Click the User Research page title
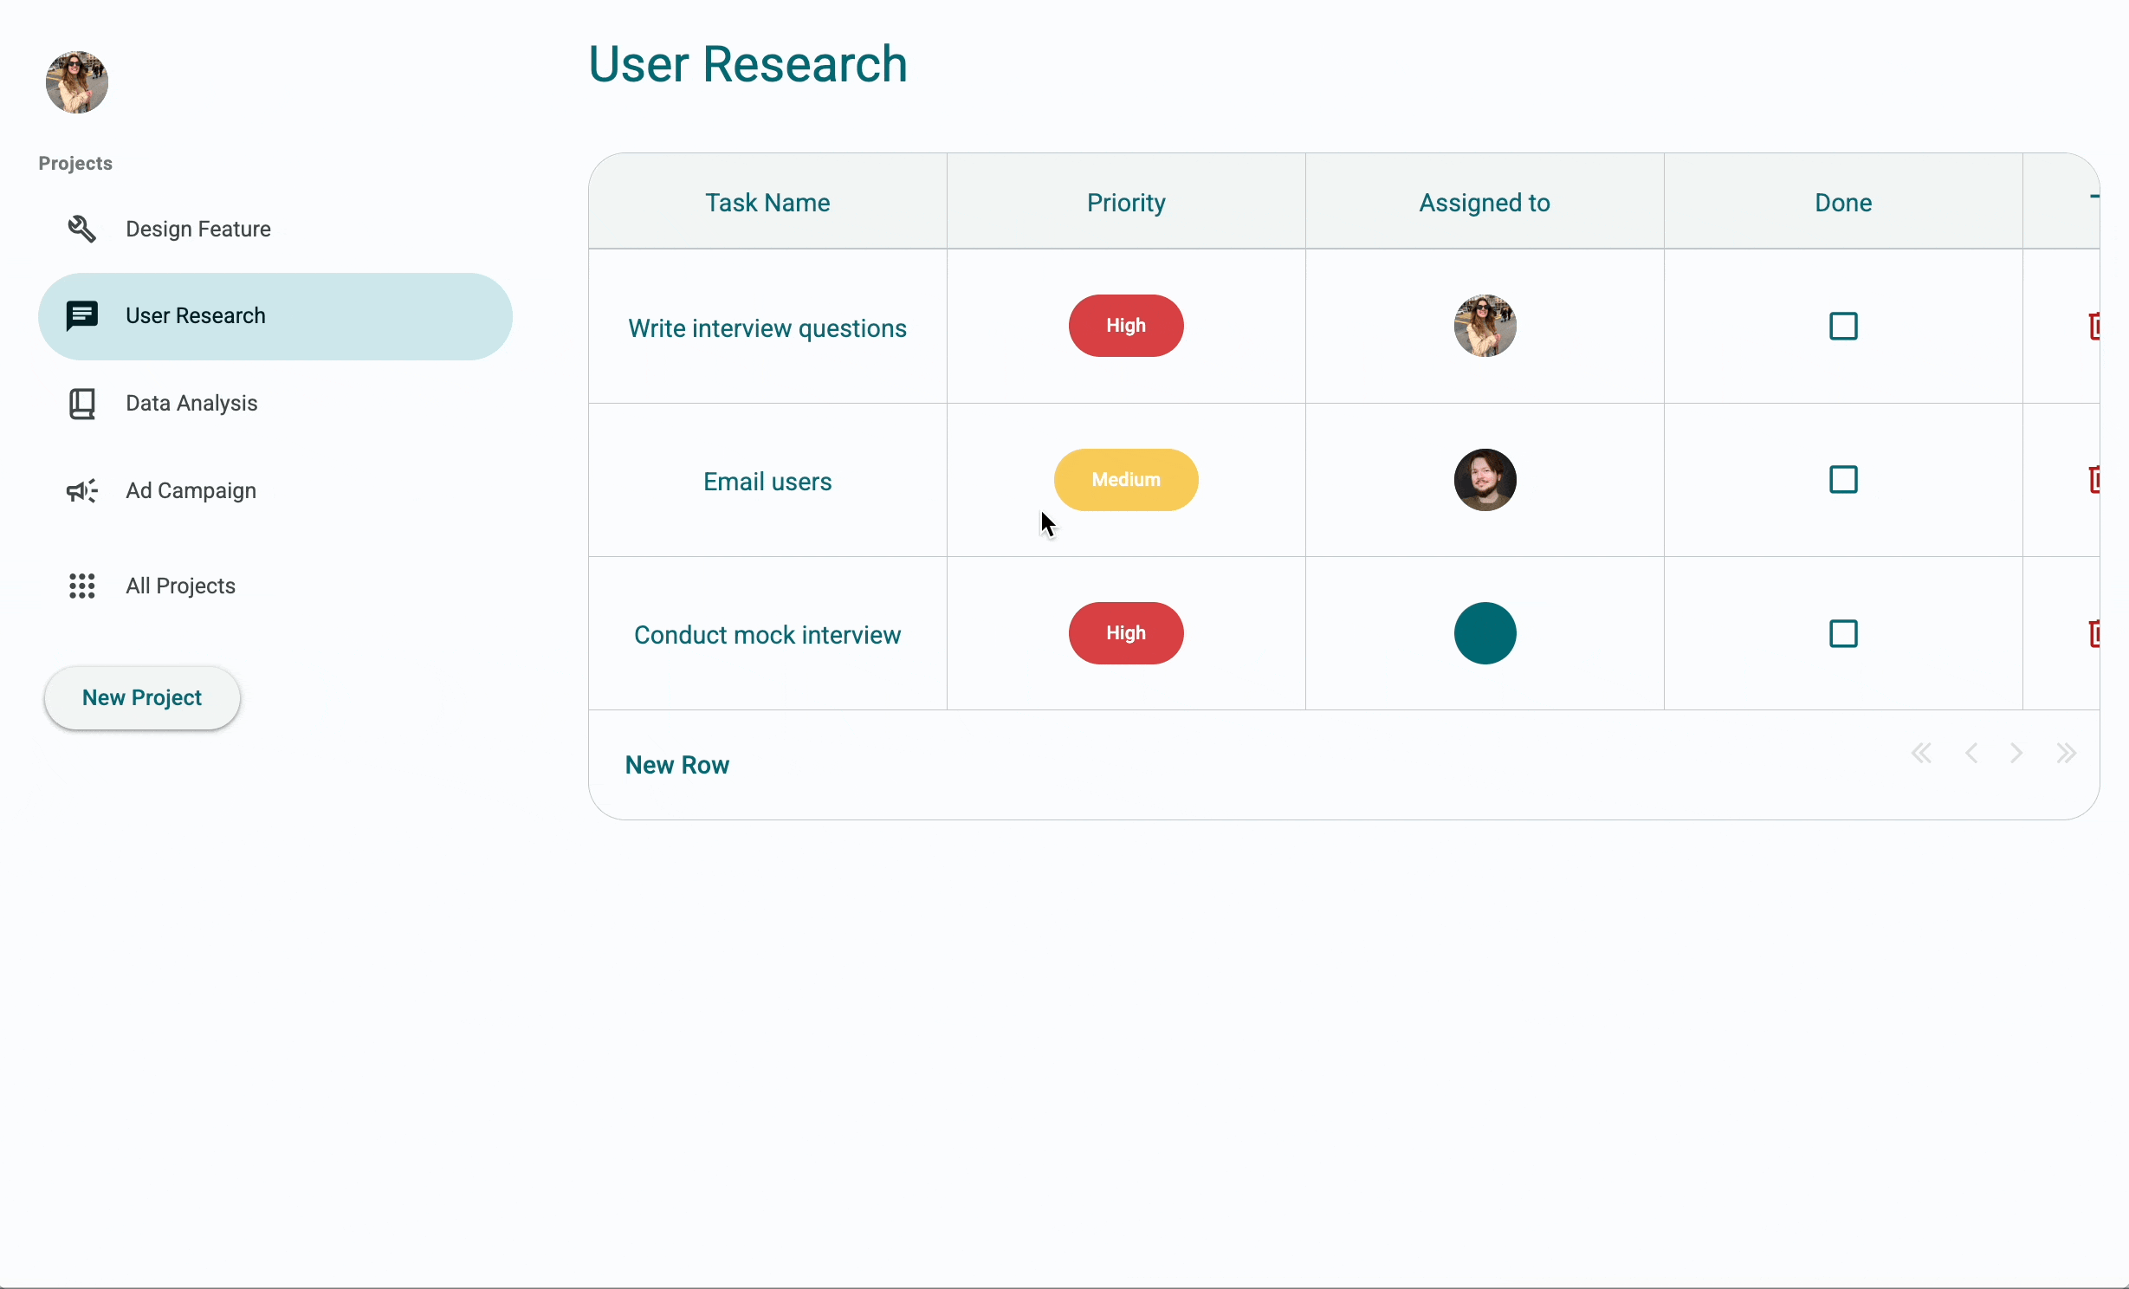 tap(748, 64)
